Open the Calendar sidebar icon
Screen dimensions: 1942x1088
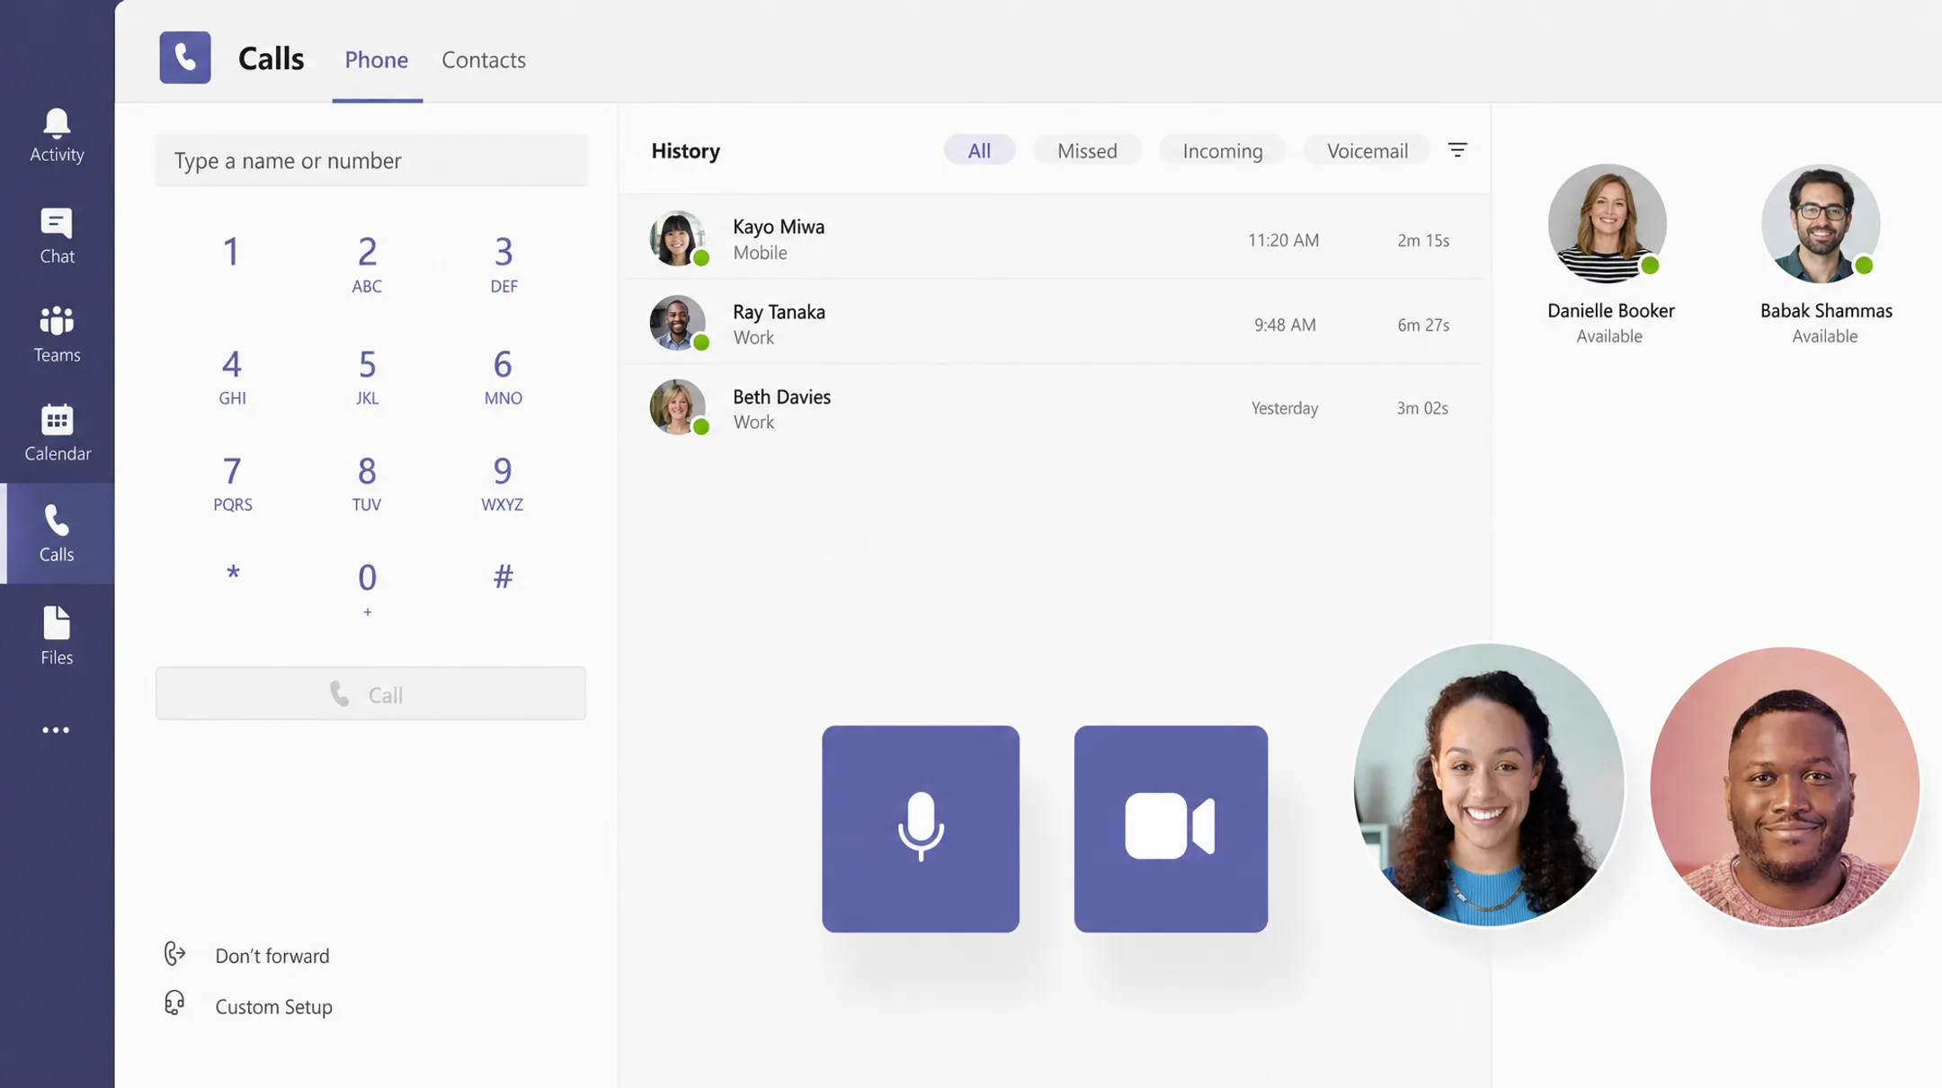57,433
